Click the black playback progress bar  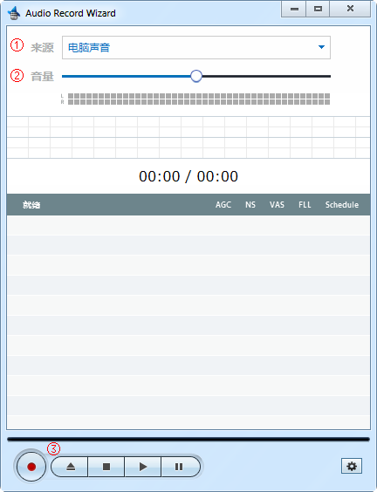coord(188,440)
